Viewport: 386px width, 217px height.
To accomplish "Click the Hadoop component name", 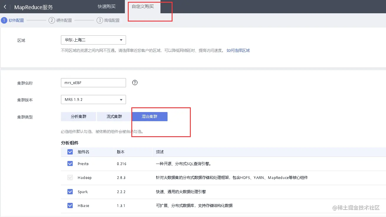I will pos(85,178).
